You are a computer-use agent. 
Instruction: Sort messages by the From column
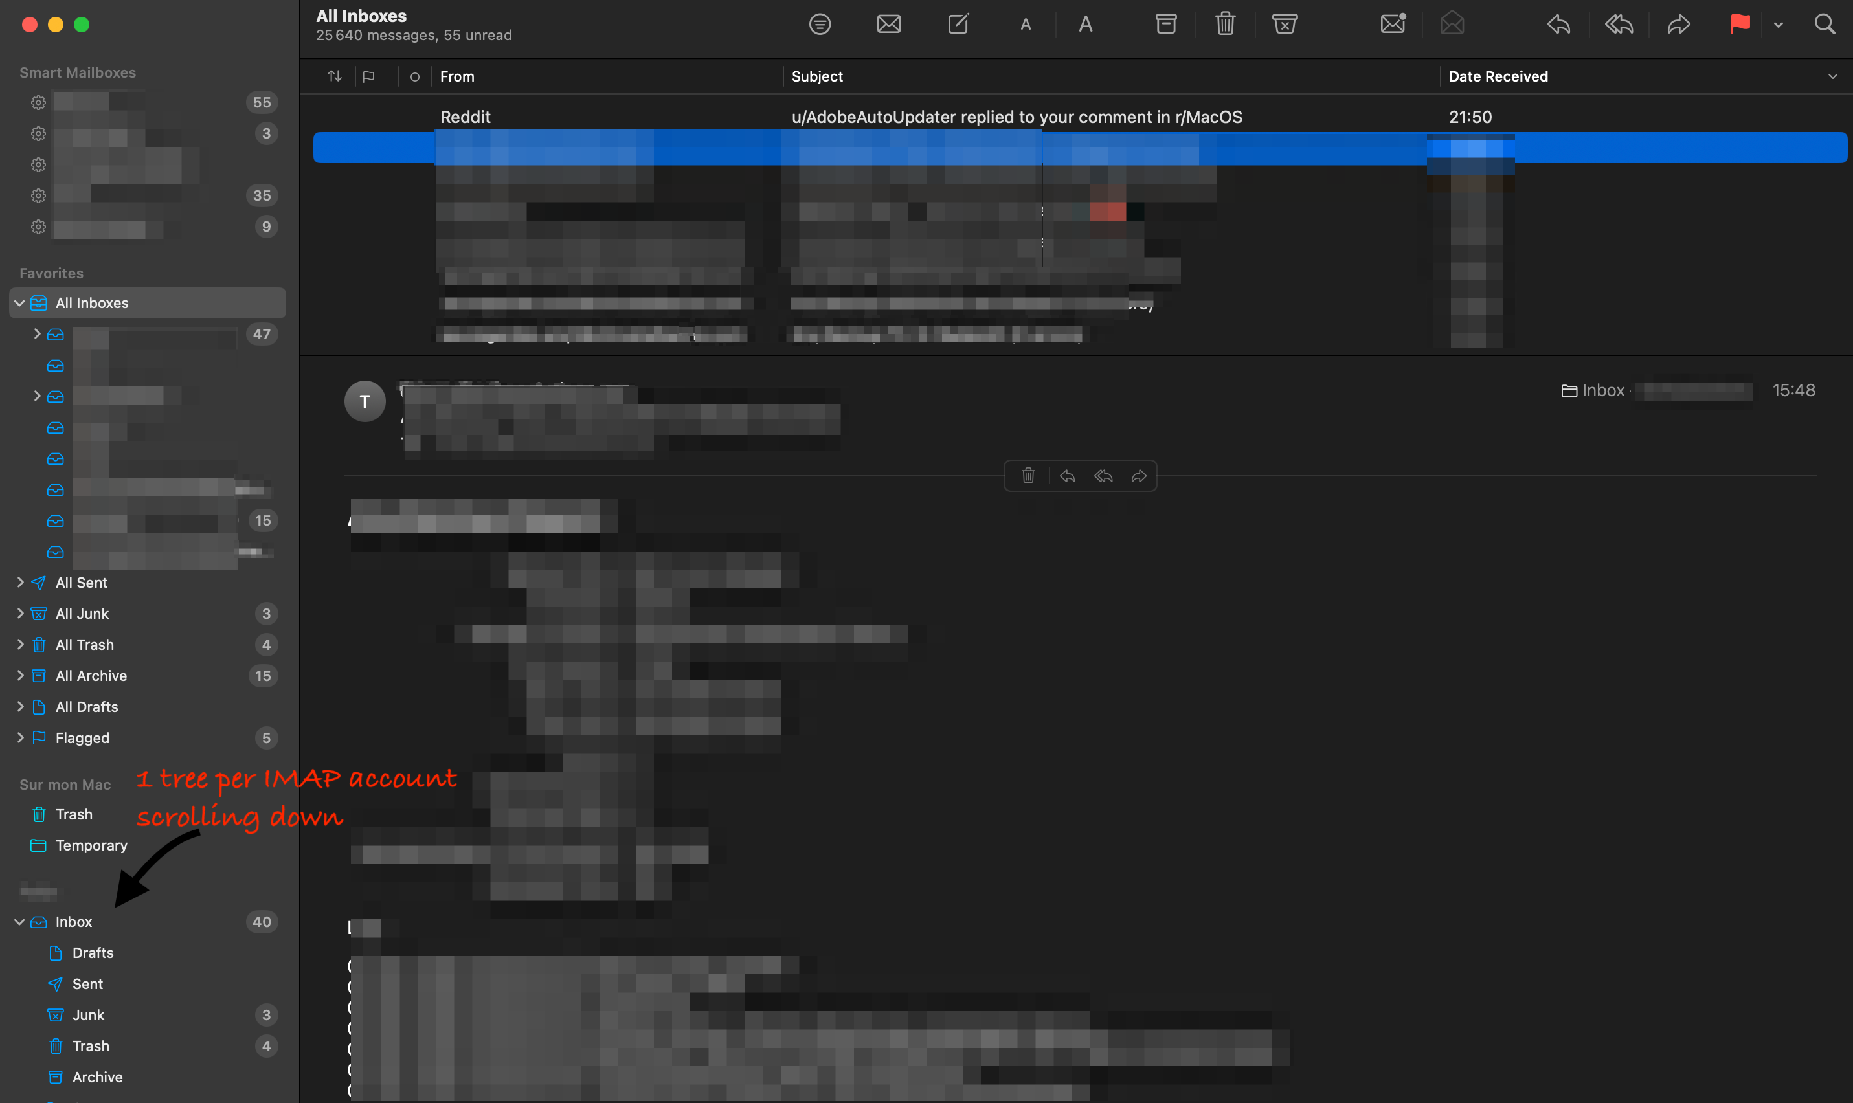tap(456, 75)
